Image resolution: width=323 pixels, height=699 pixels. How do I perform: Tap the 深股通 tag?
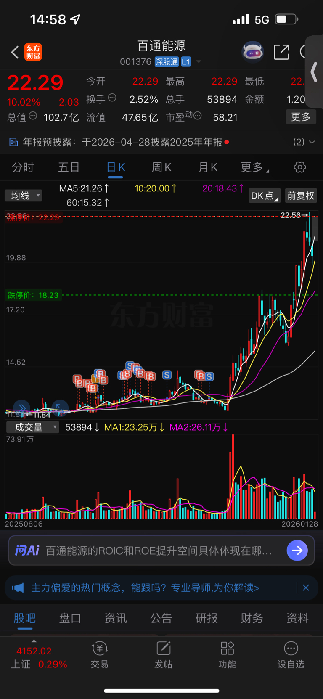click(x=167, y=62)
